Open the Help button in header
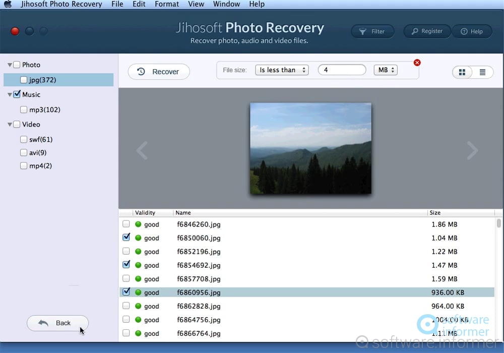 472,31
